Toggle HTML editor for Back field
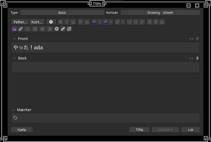Image resolution: width=211 pixels, height=142 pixels. coord(191,58)
